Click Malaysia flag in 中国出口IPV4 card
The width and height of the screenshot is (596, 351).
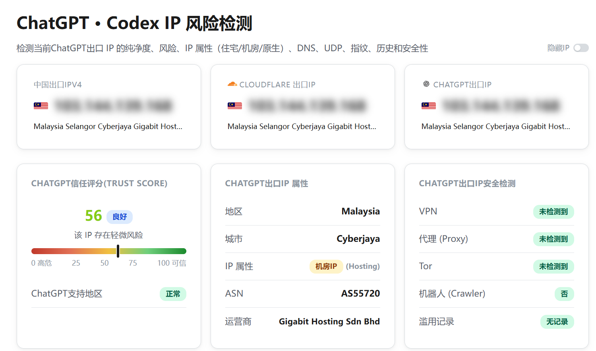[41, 106]
